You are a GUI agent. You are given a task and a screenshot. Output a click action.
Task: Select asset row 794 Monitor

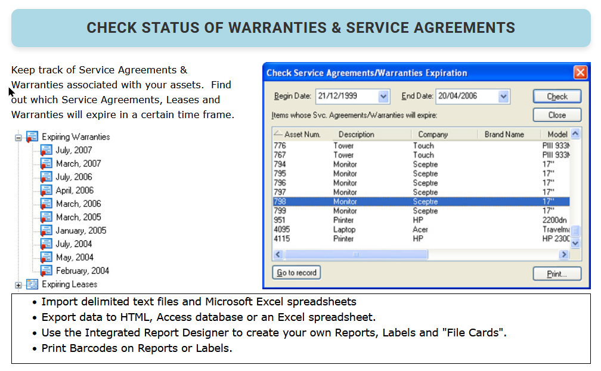pyautogui.click(x=421, y=164)
